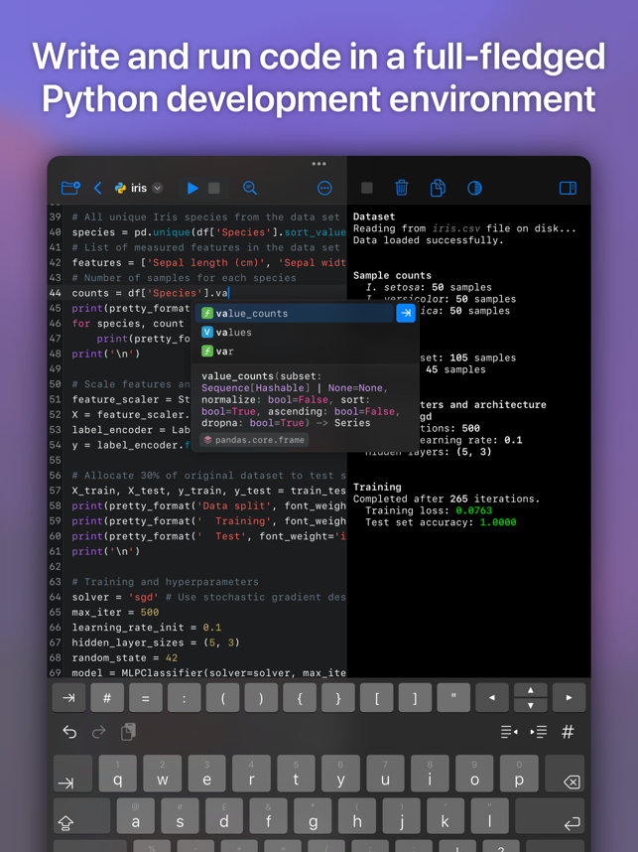
Task: Stop script execution in editor toolbar
Action: (214, 188)
